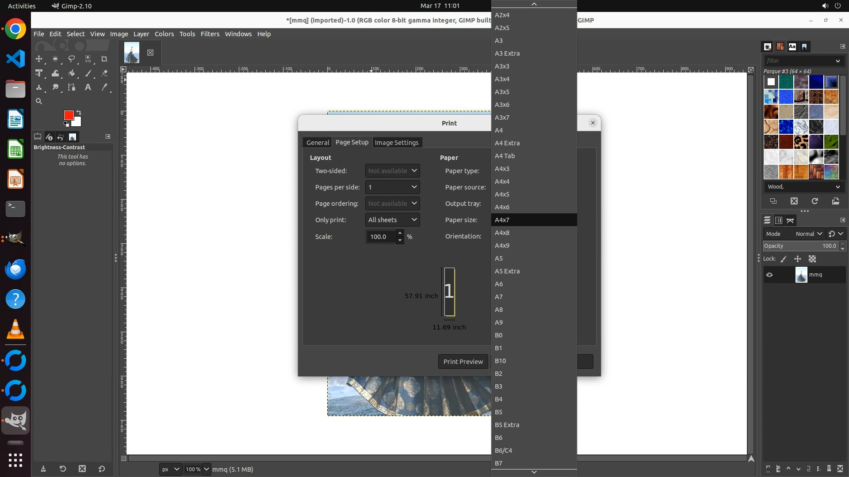Viewport: 849px width, 477px height.
Task: Toggle lock pixels brush icon
Action: coord(784,259)
